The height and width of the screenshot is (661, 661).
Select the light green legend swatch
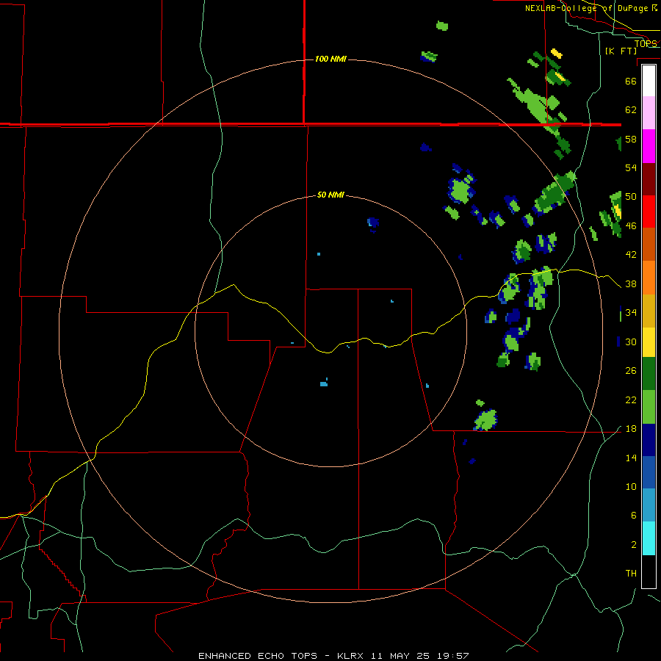point(649,407)
